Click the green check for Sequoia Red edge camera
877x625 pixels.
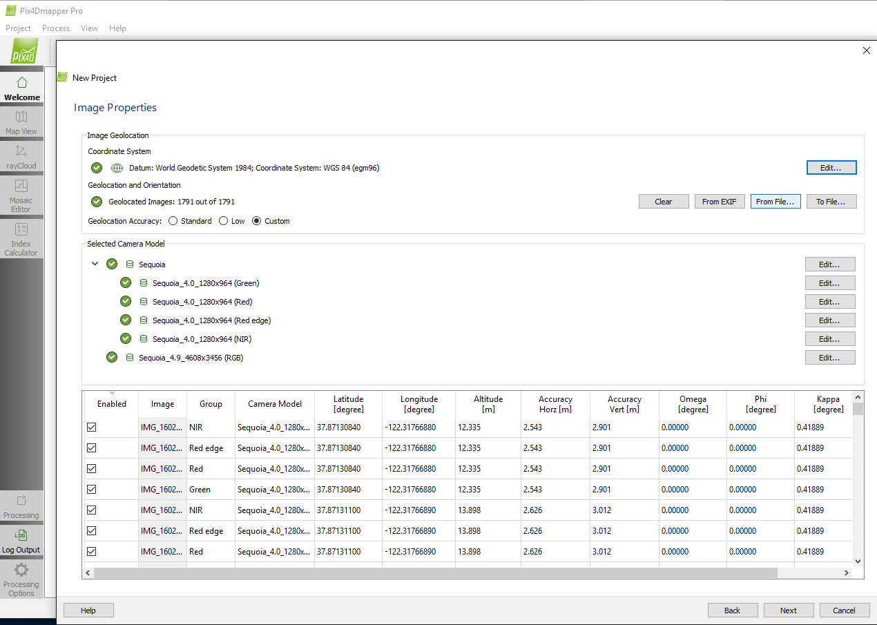pos(126,320)
